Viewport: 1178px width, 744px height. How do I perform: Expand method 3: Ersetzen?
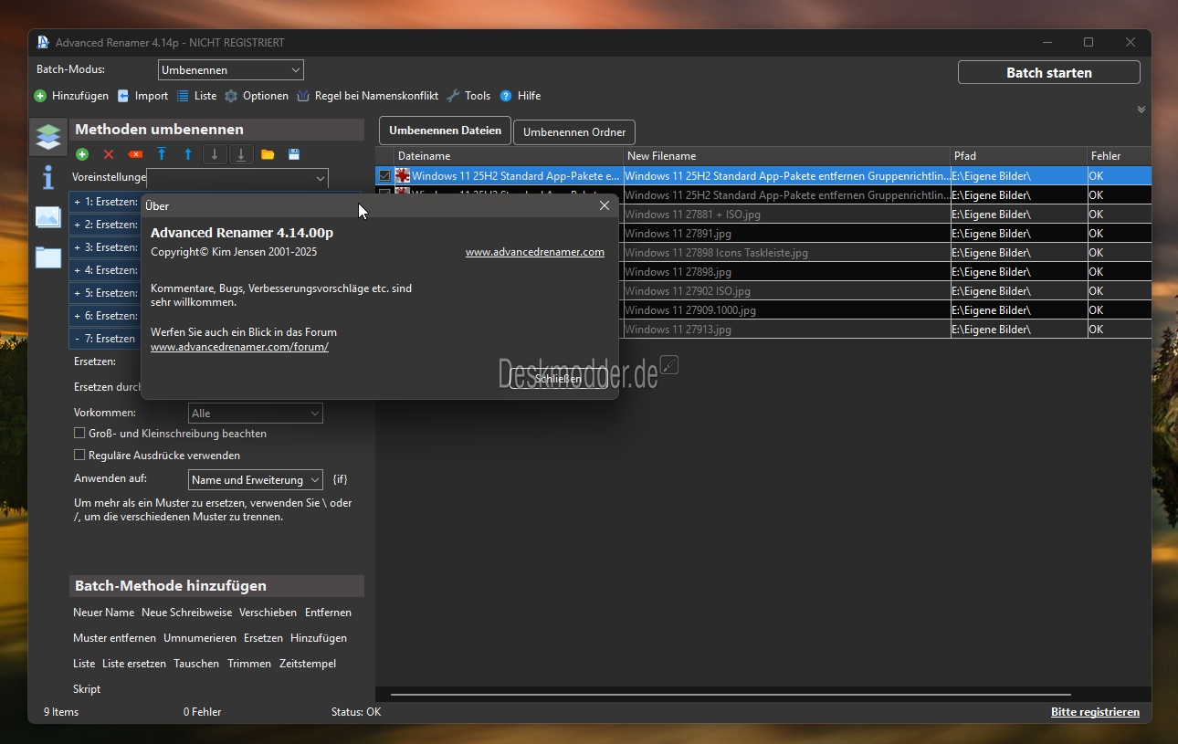[x=78, y=247]
